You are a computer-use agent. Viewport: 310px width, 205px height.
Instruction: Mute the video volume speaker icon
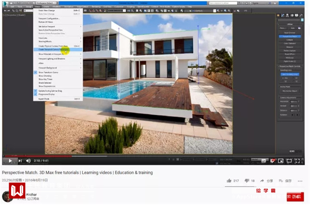click(28, 161)
